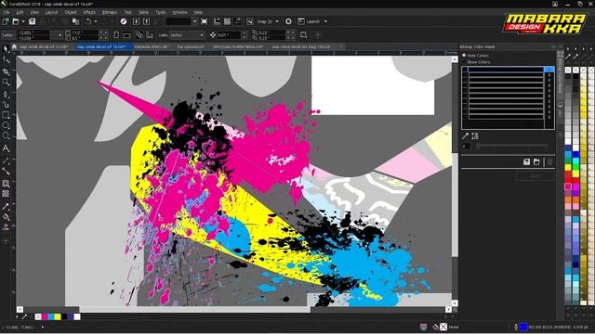The image size is (595, 334).
Task: Expand the Launch dropdown
Action: tap(325, 21)
